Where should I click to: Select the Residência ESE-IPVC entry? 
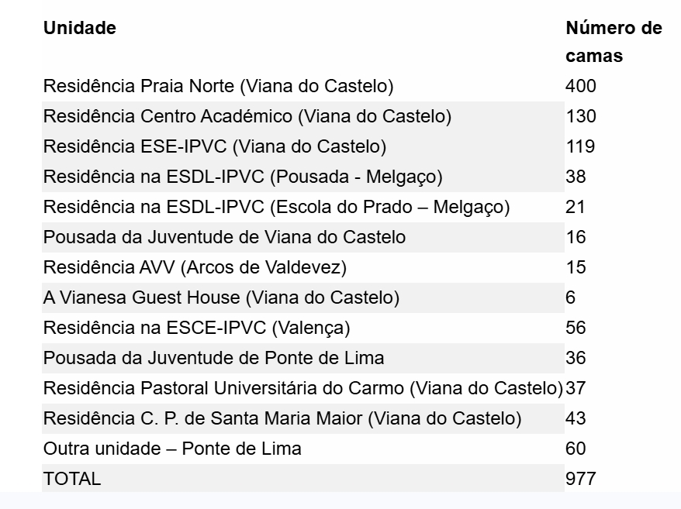215,146
